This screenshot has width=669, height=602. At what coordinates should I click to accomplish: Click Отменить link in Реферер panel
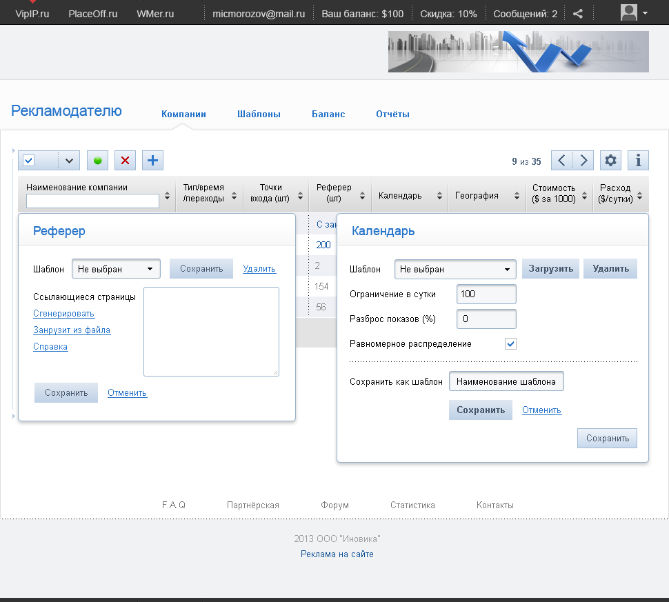(127, 393)
